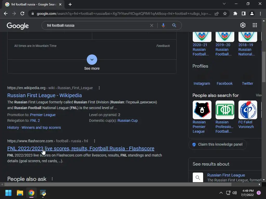
Task: Open a new browser tab
Action: (70, 4)
